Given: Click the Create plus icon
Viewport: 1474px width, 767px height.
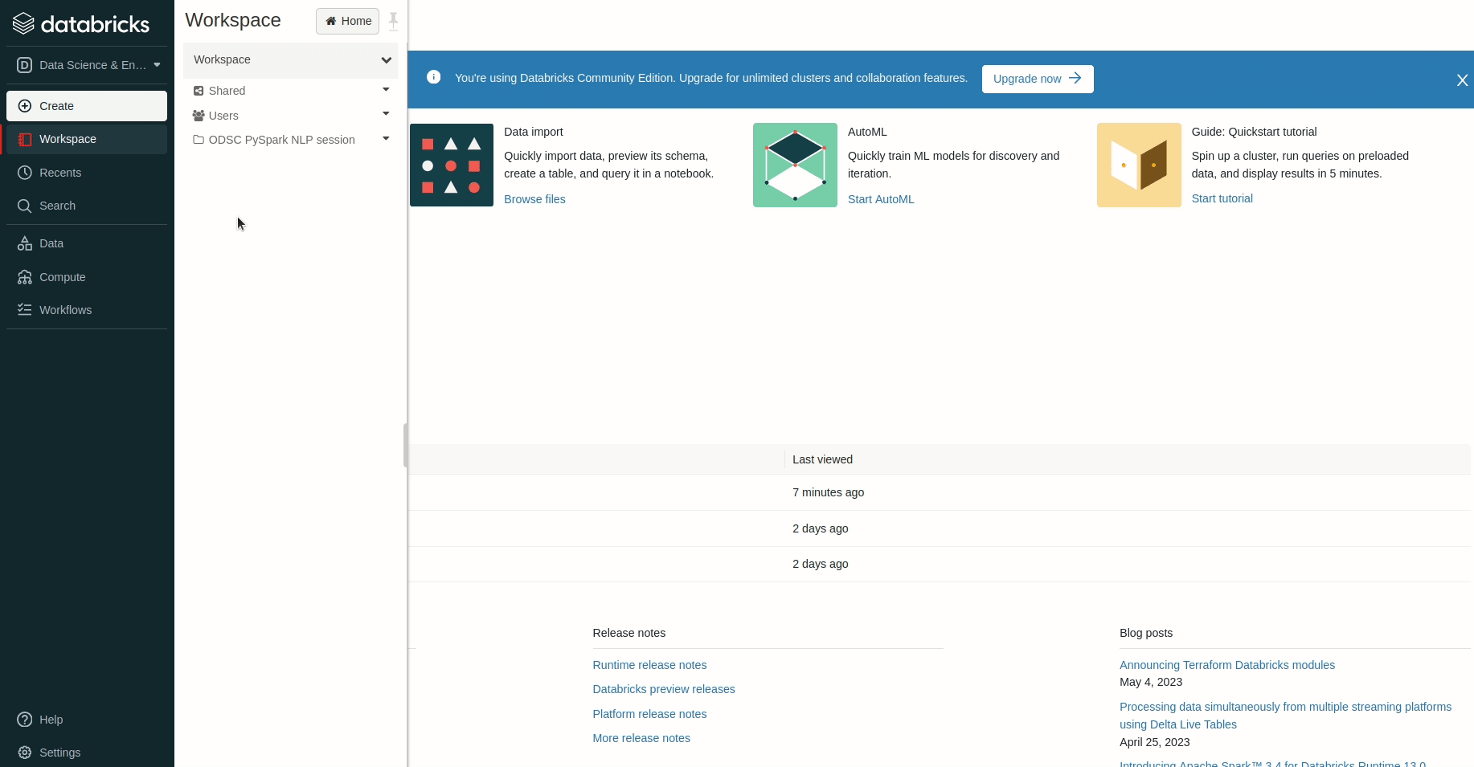Looking at the screenshot, I should (25, 106).
